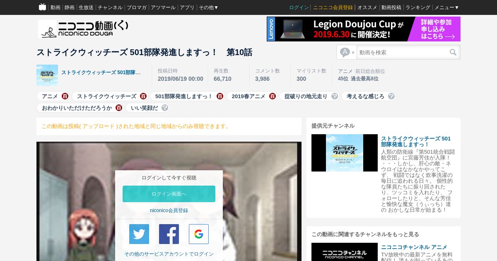497x261 pixels.
Task: Open 動画 in top navigation
Action: [55, 7]
